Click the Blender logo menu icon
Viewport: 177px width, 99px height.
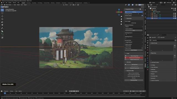pyautogui.click(x=1, y=2)
